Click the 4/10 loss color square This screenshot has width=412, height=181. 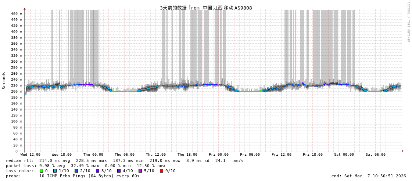pyautogui.click(x=119, y=171)
